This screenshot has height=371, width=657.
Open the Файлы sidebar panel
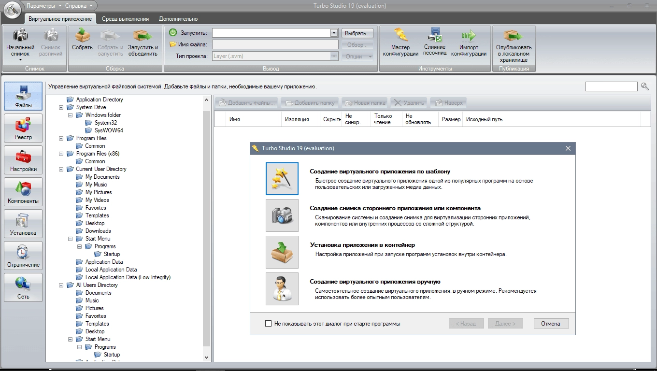(x=23, y=96)
